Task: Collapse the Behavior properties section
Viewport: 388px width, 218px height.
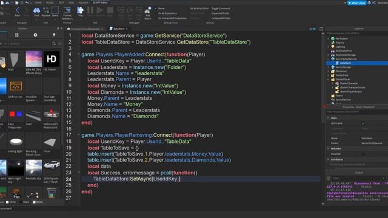Action: 329,148
